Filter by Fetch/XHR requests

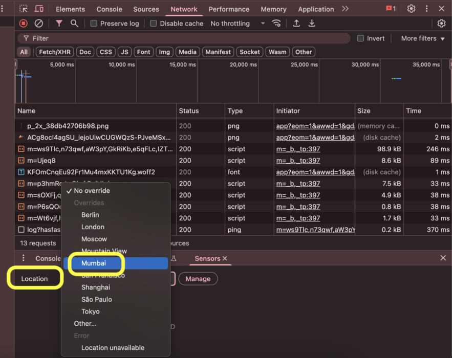tap(55, 52)
